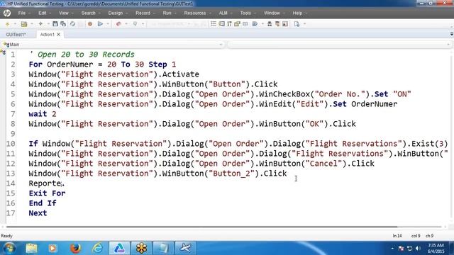Click the Add plus toolbar icon

(x=40, y=23)
